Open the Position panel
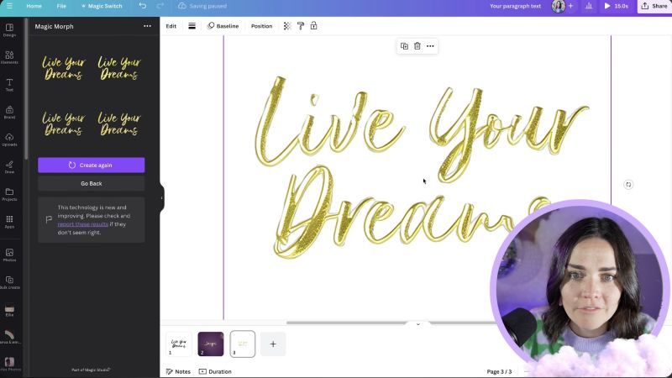 pyautogui.click(x=261, y=26)
